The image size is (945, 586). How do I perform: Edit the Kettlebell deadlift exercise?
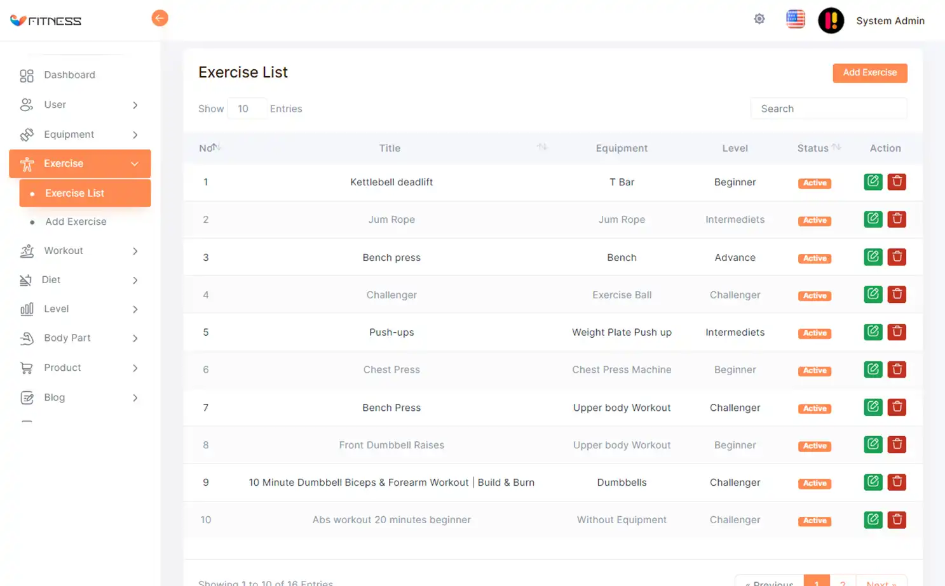tap(873, 182)
